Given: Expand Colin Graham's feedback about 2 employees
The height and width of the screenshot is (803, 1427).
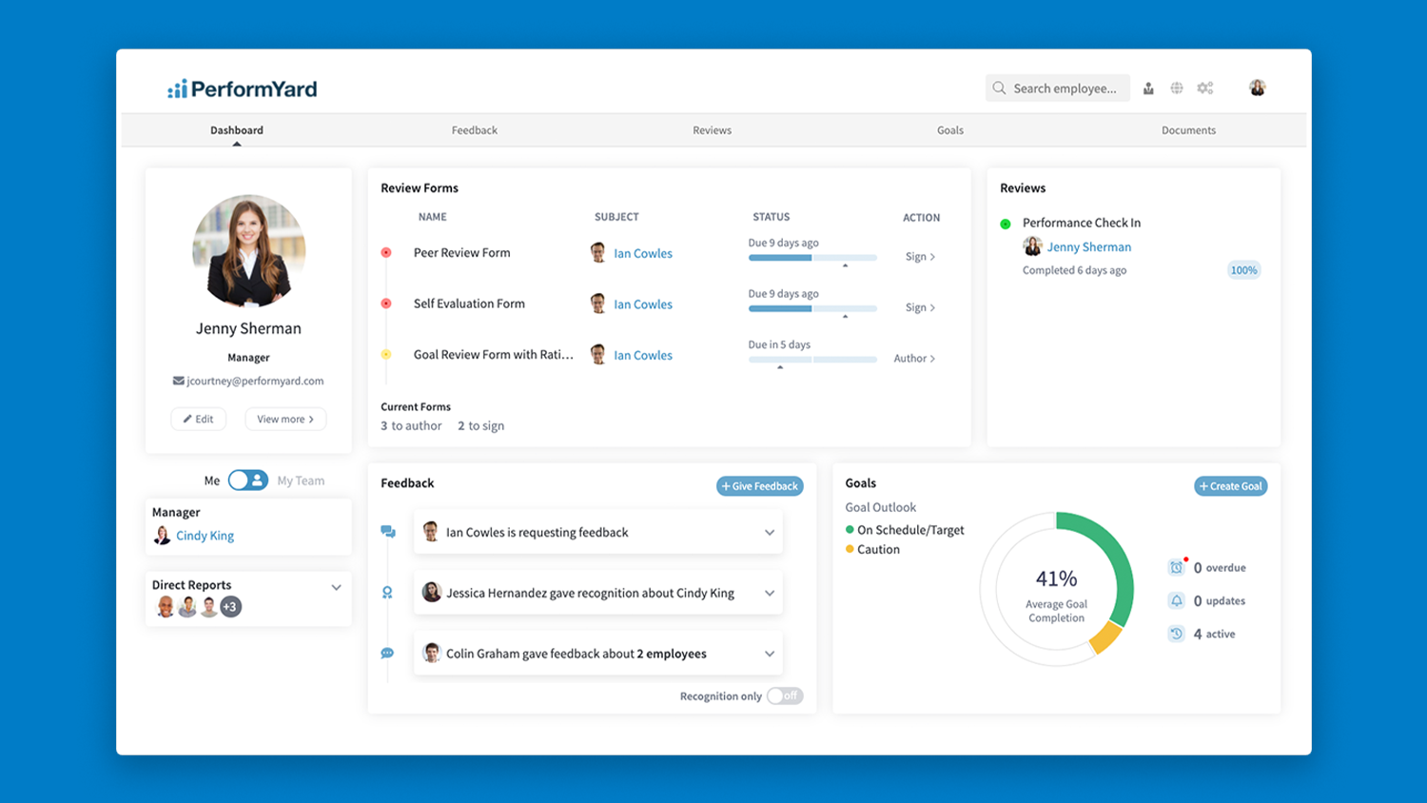Looking at the screenshot, I should point(770,654).
